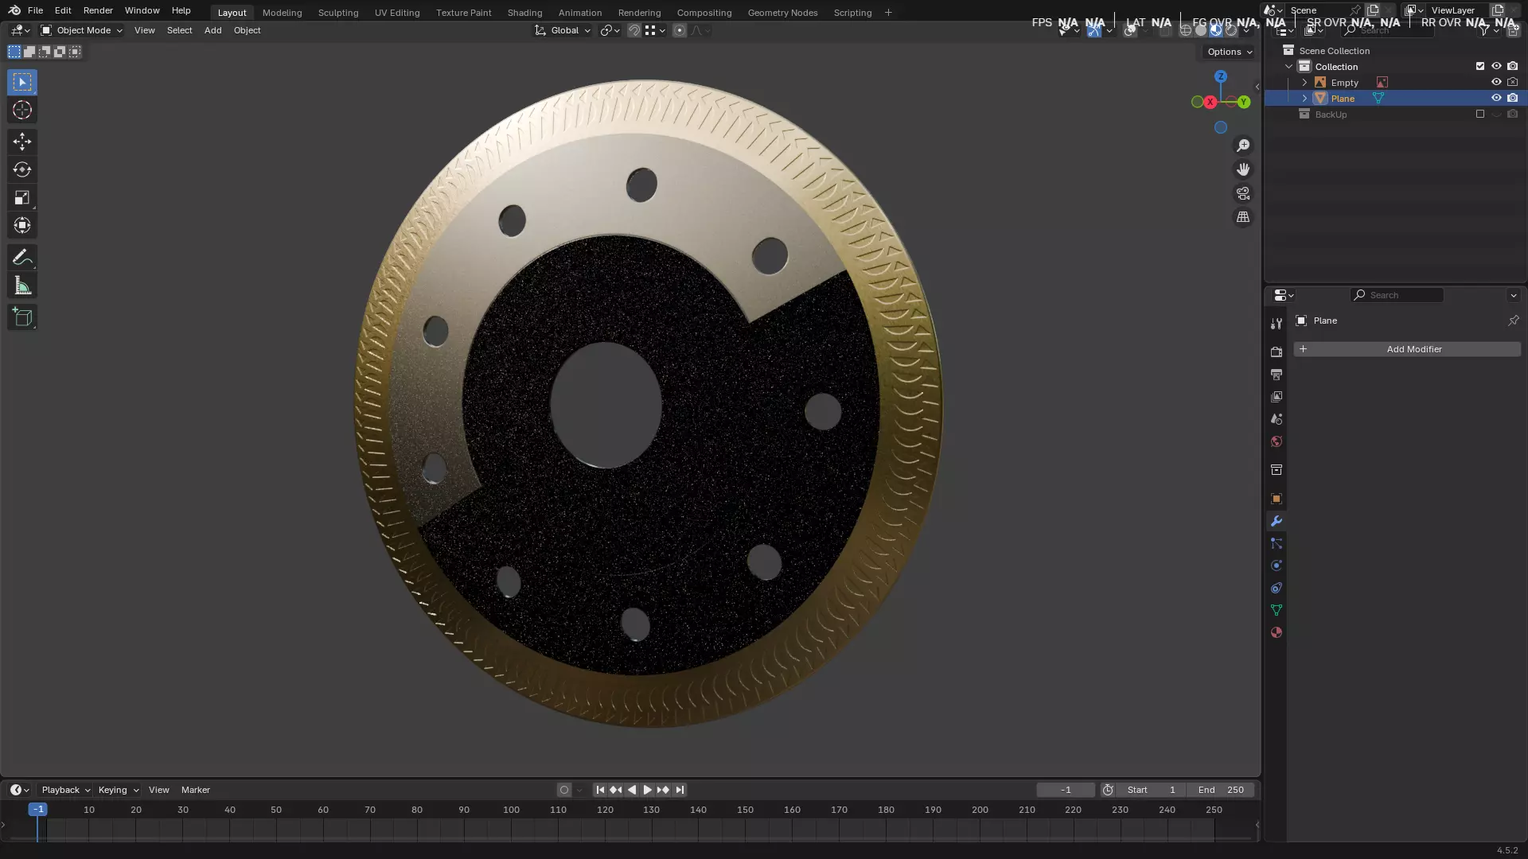Open Global transform orientation dropdown
The width and height of the screenshot is (1528, 859).
(563, 30)
